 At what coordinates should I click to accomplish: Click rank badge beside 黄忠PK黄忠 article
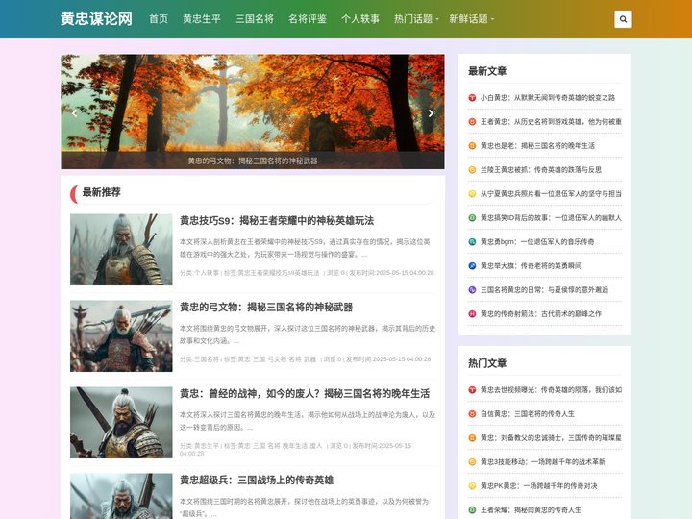click(472, 486)
